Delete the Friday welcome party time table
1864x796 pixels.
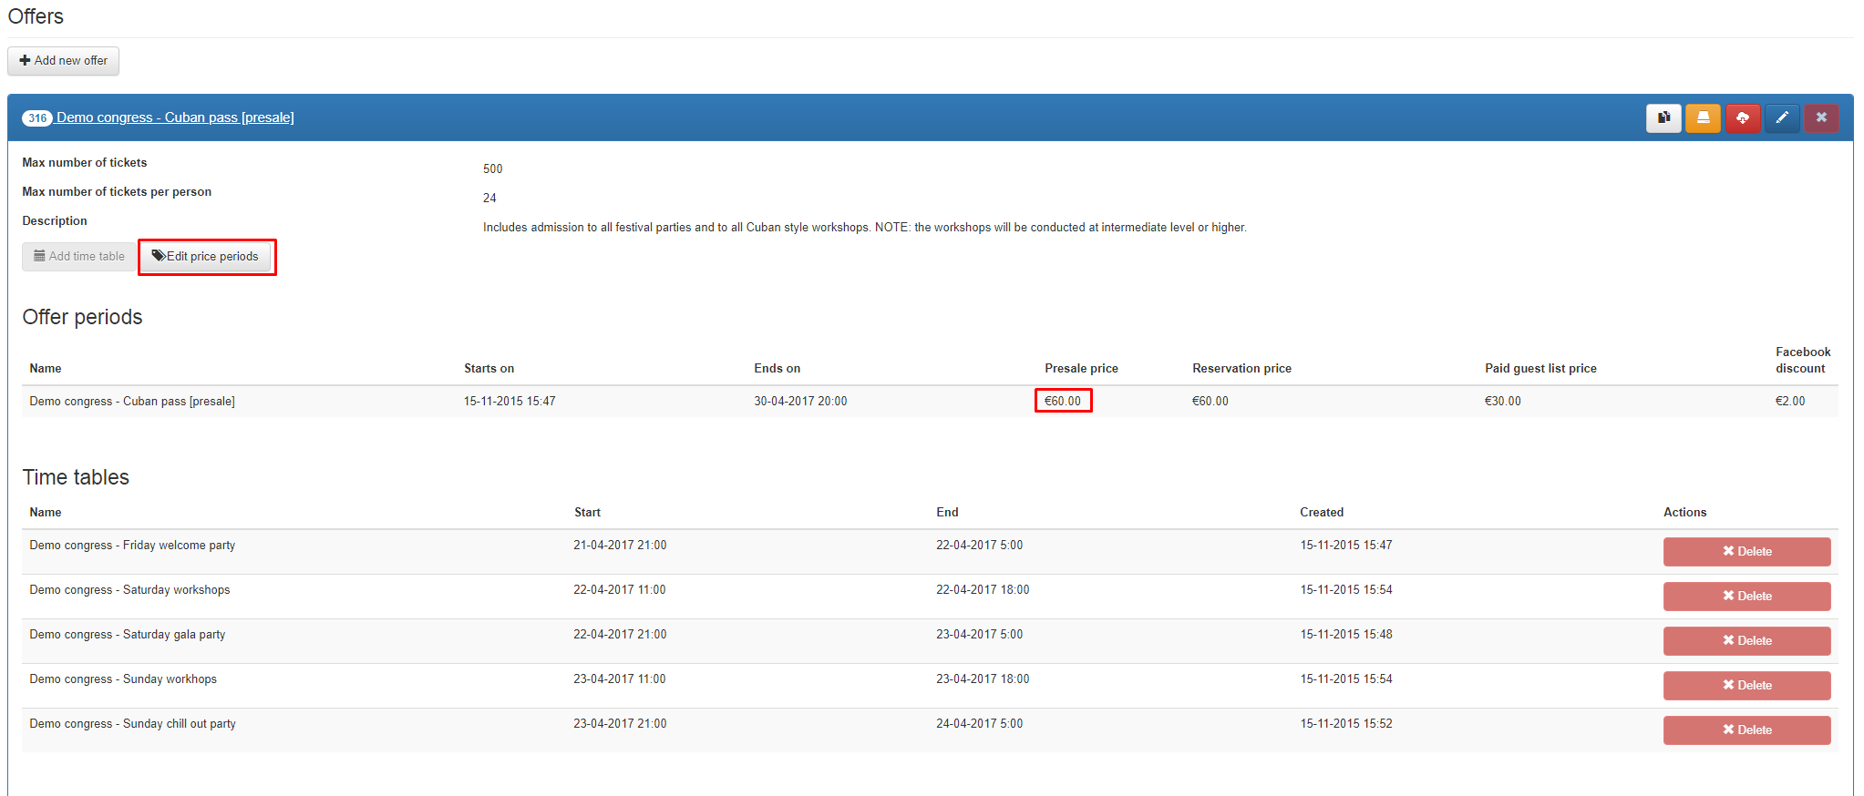pos(1746,551)
